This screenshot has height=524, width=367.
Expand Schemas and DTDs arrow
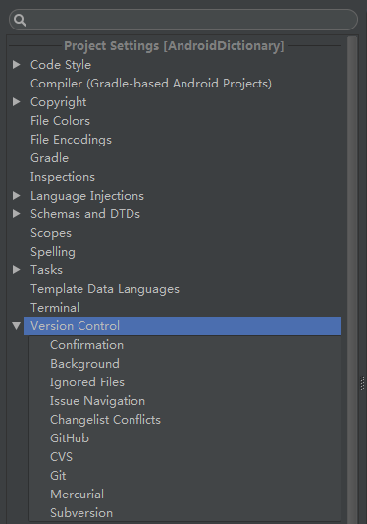(x=16, y=214)
